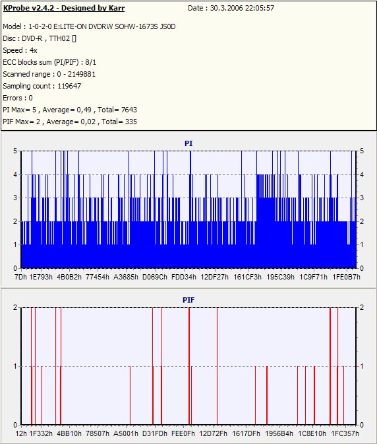
Task: Click the thick red PIF spike near FEE0Fh
Action: (x=189, y=366)
